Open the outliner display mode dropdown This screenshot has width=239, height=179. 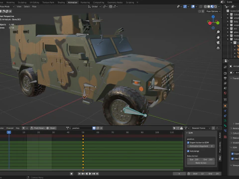coord(234,6)
